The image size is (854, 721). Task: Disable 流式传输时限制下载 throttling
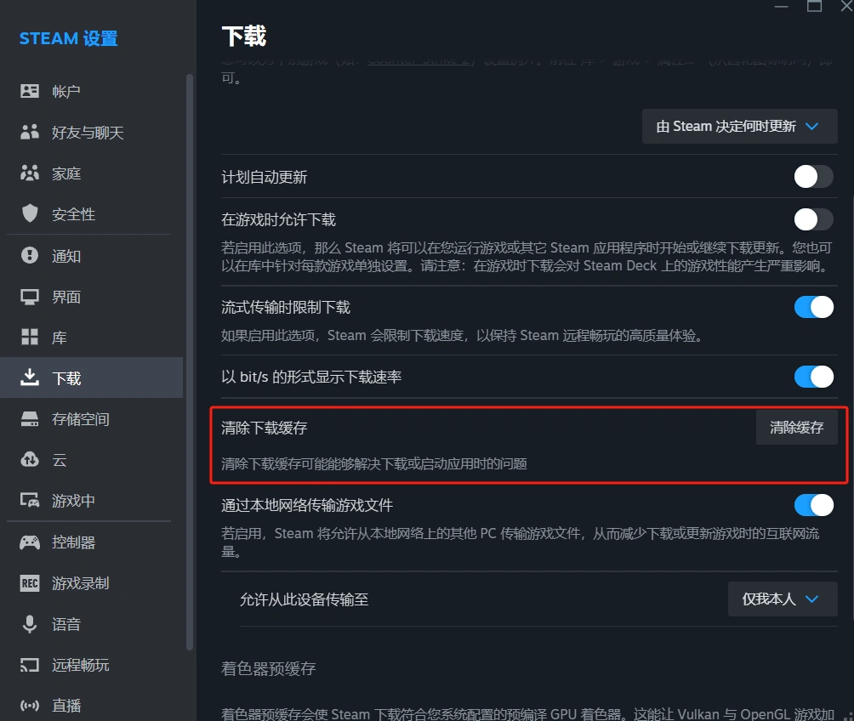tap(813, 307)
